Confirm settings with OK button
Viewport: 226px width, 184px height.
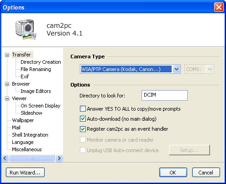point(173,173)
